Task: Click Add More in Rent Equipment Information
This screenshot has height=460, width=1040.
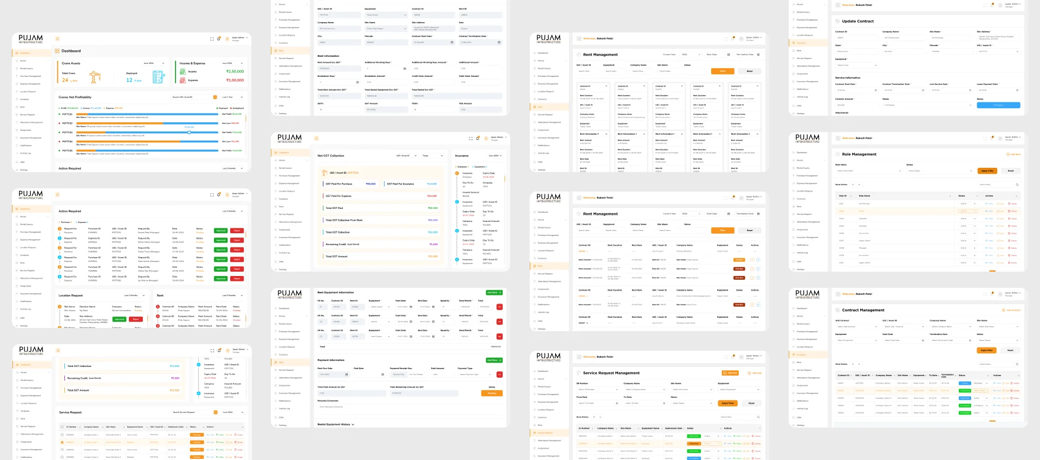Action: pos(493,293)
